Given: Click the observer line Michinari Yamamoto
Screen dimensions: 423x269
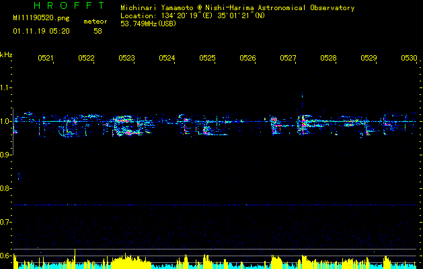Looking at the screenshot, I should (237, 8).
